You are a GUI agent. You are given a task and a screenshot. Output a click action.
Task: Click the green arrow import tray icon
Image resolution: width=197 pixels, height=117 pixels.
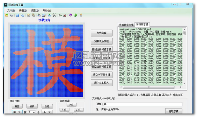pyautogui.click(x=50, y=15)
